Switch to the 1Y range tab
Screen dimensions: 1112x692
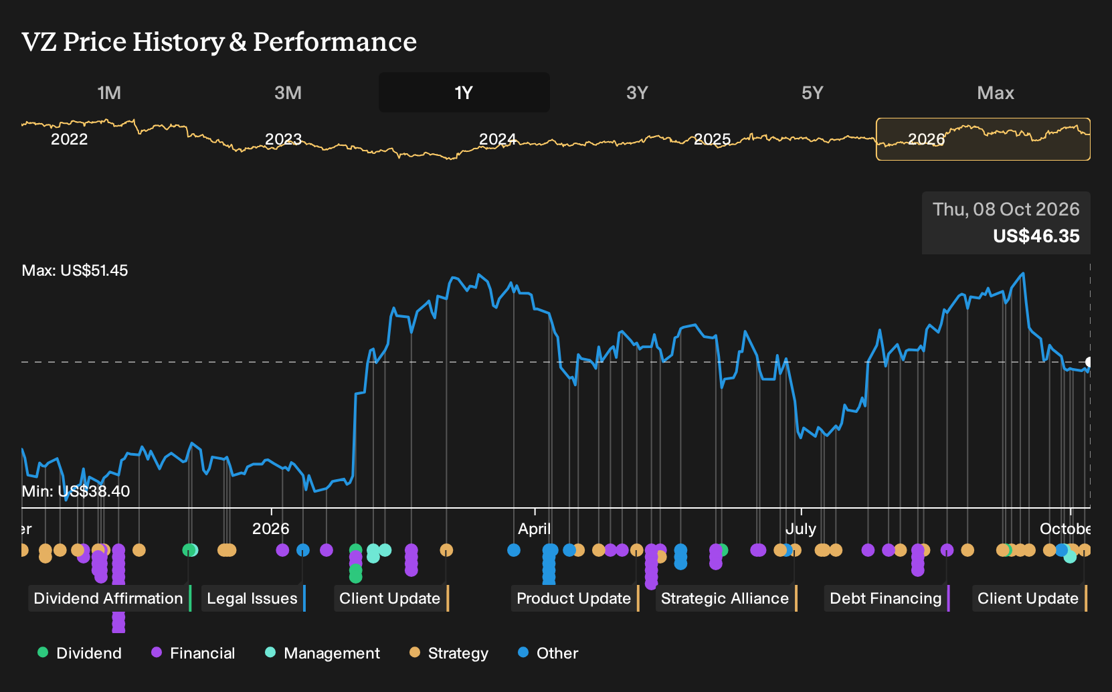tap(464, 92)
